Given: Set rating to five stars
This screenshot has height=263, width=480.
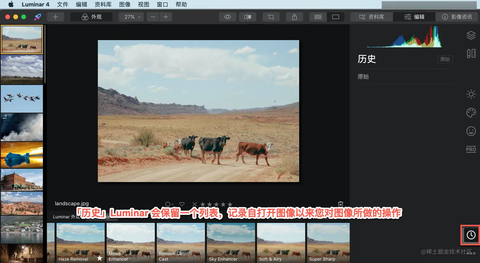Looking at the screenshot, I should [x=230, y=204].
